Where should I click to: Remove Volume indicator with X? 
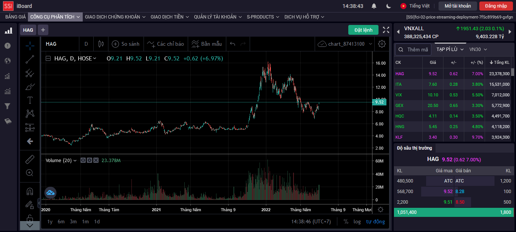(x=96, y=161)
